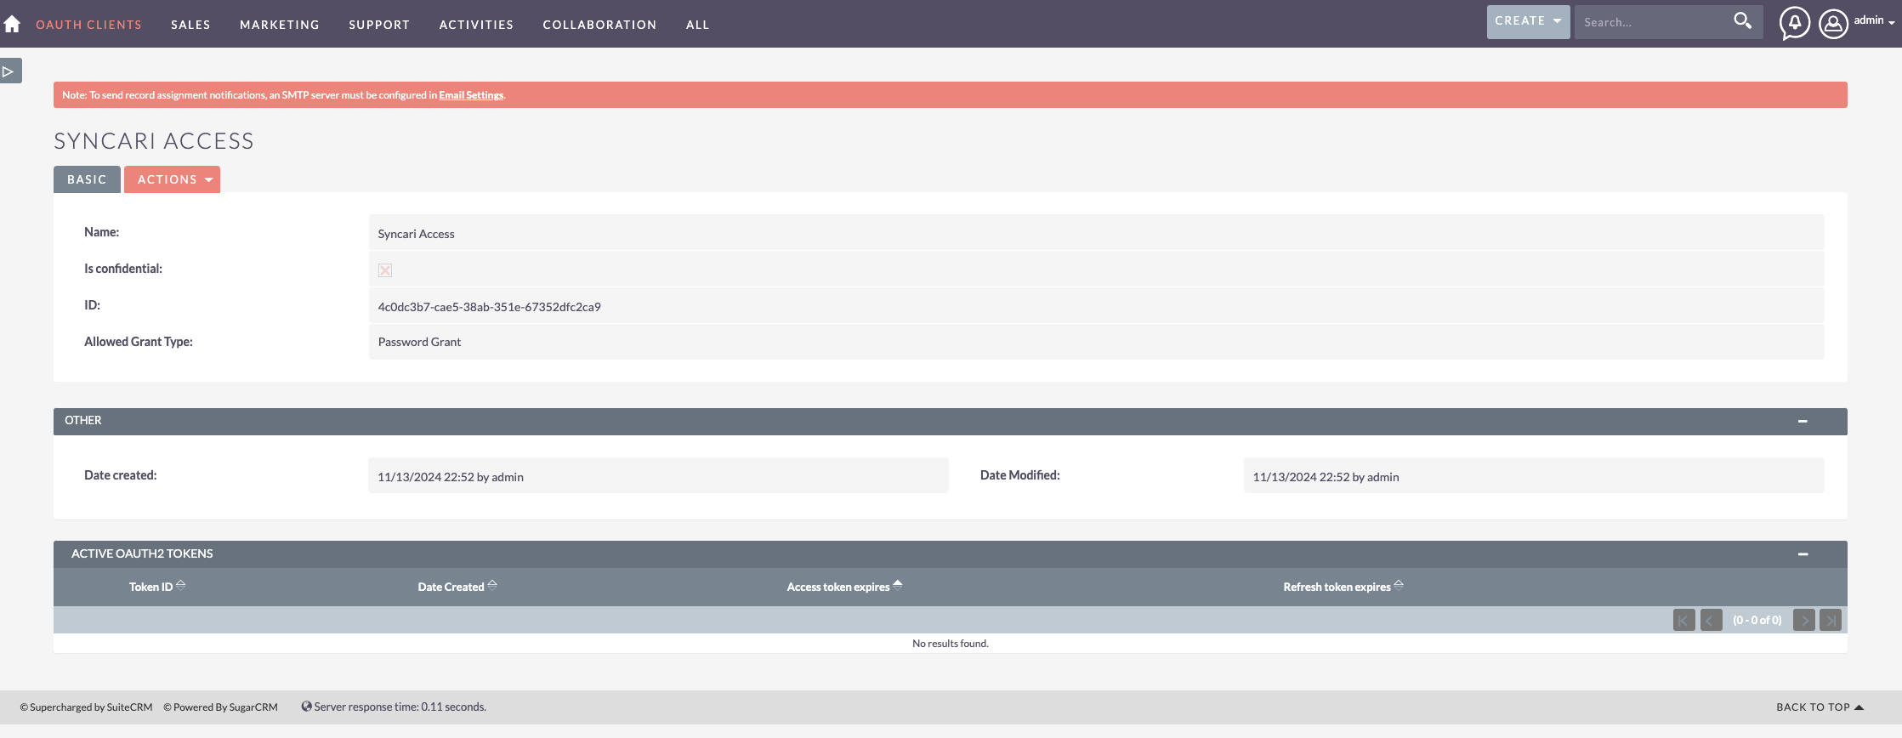Click the Date Modified value field
This screenshot has width=1902, height=738.
click(1534, 476)
